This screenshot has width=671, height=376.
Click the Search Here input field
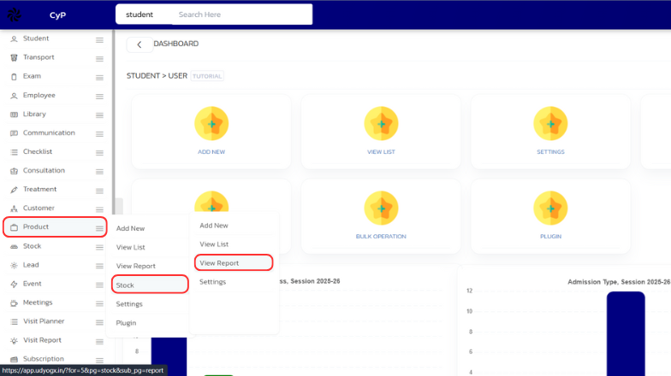(x=240, y=15)
